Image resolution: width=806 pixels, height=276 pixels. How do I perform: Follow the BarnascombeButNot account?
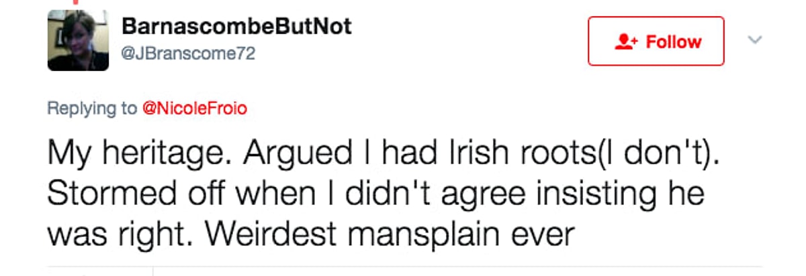point(656,42)
